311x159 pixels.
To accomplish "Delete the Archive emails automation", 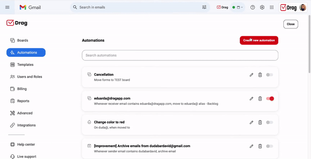I will [260, 146].
